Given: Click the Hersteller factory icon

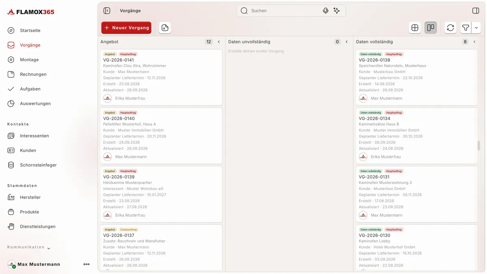Looking at the screenshot, I should click(x=11, y=197).
